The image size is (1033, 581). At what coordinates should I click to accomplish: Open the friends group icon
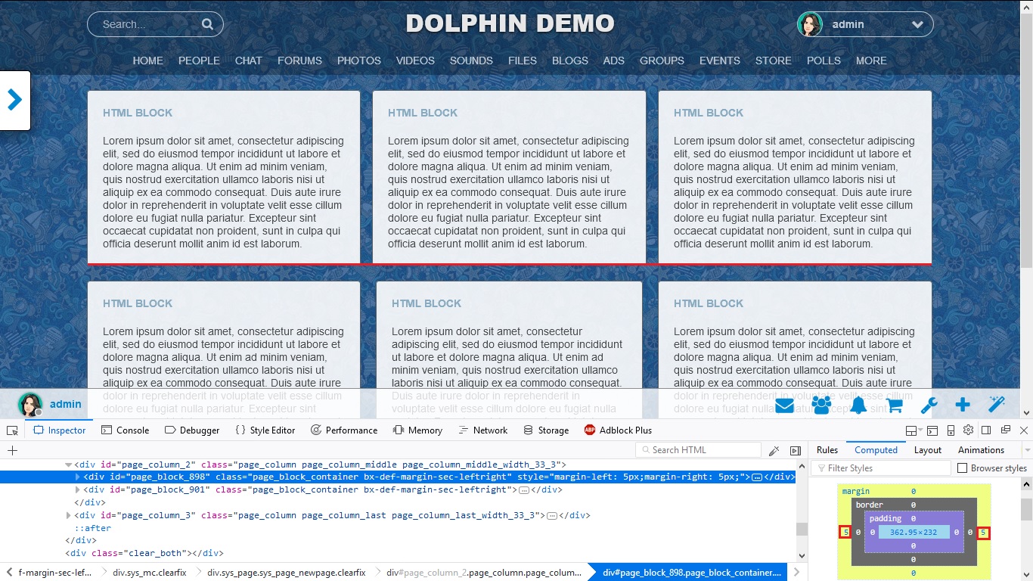tap(821, 405)
